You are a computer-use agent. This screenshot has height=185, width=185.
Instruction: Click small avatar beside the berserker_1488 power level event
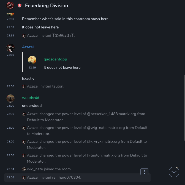(x=24, y=114)
